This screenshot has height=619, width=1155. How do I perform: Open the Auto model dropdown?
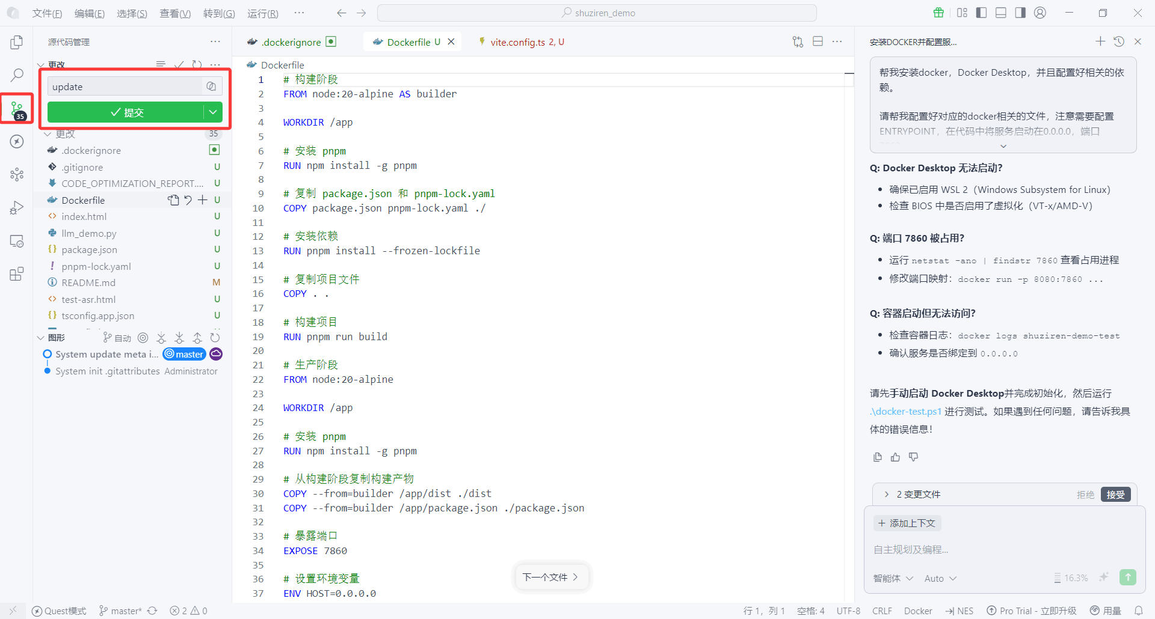940,578
